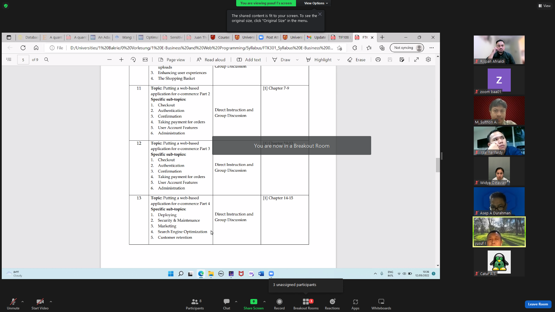Expand the Highlight color options dropdown
The width and height of the screenshot is (555, 312).
coord(338,60)
